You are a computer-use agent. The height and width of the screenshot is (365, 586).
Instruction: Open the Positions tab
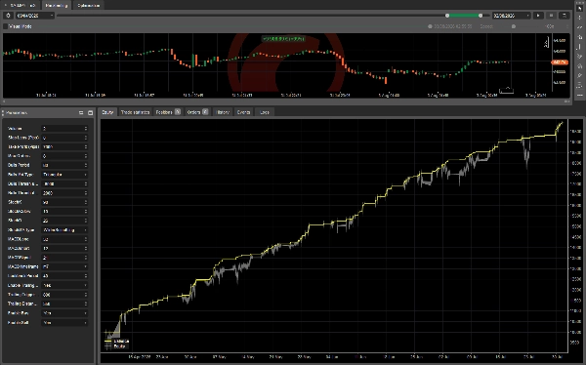(168, 112)
